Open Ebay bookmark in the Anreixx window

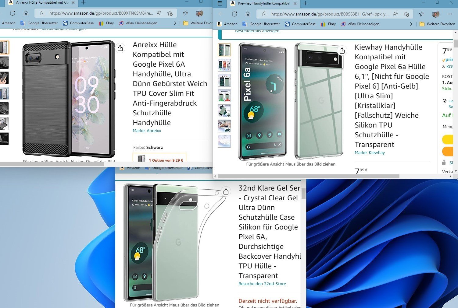coord(106,23)
